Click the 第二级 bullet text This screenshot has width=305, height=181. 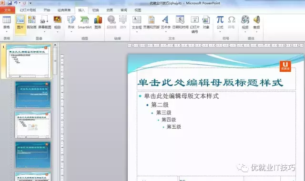(x=160, y=105)
